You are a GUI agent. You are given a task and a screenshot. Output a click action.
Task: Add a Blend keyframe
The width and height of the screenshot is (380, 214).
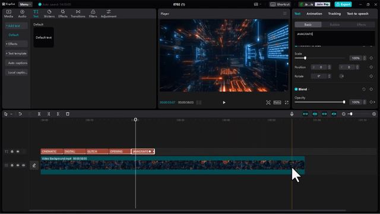pos(371,89)
